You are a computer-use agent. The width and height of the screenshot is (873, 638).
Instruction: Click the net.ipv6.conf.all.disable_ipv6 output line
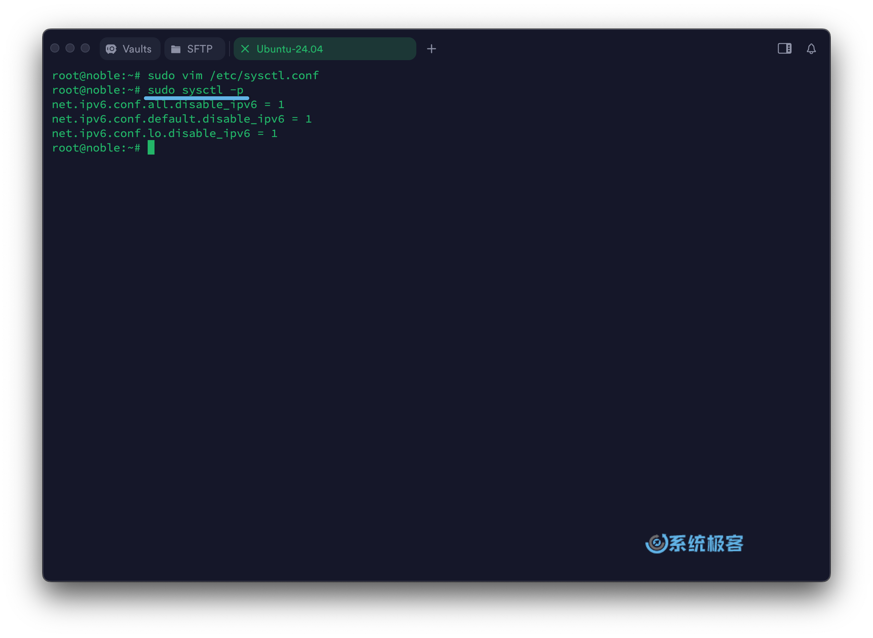point(168,104)
